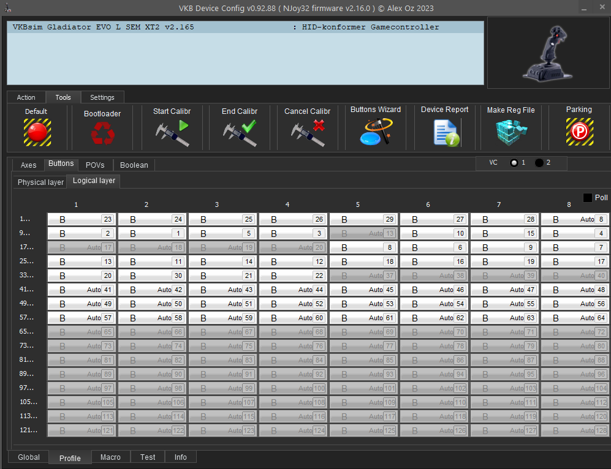
Task: Click the number field 18 in row 25
Action: click(x=390, y=261)
